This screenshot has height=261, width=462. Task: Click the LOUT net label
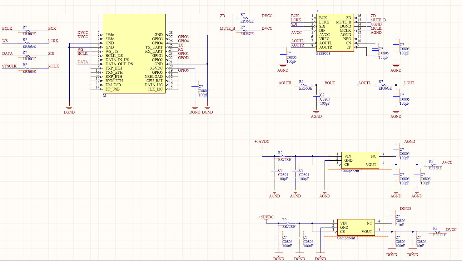point(409,83)
